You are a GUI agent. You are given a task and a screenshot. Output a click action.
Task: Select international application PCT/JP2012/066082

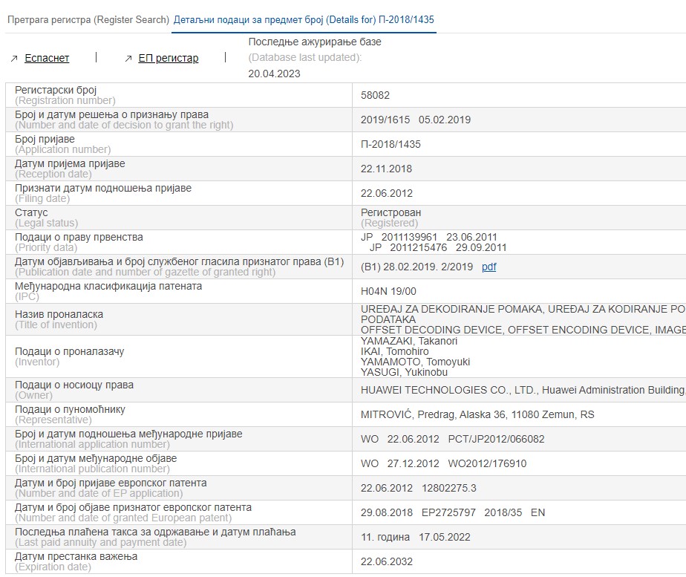(496, 439)
